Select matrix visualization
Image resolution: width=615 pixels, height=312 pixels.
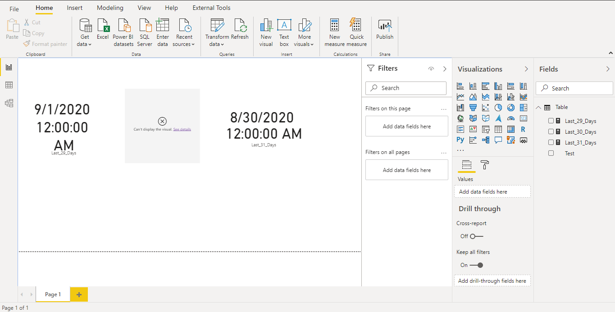pos(511,129)
